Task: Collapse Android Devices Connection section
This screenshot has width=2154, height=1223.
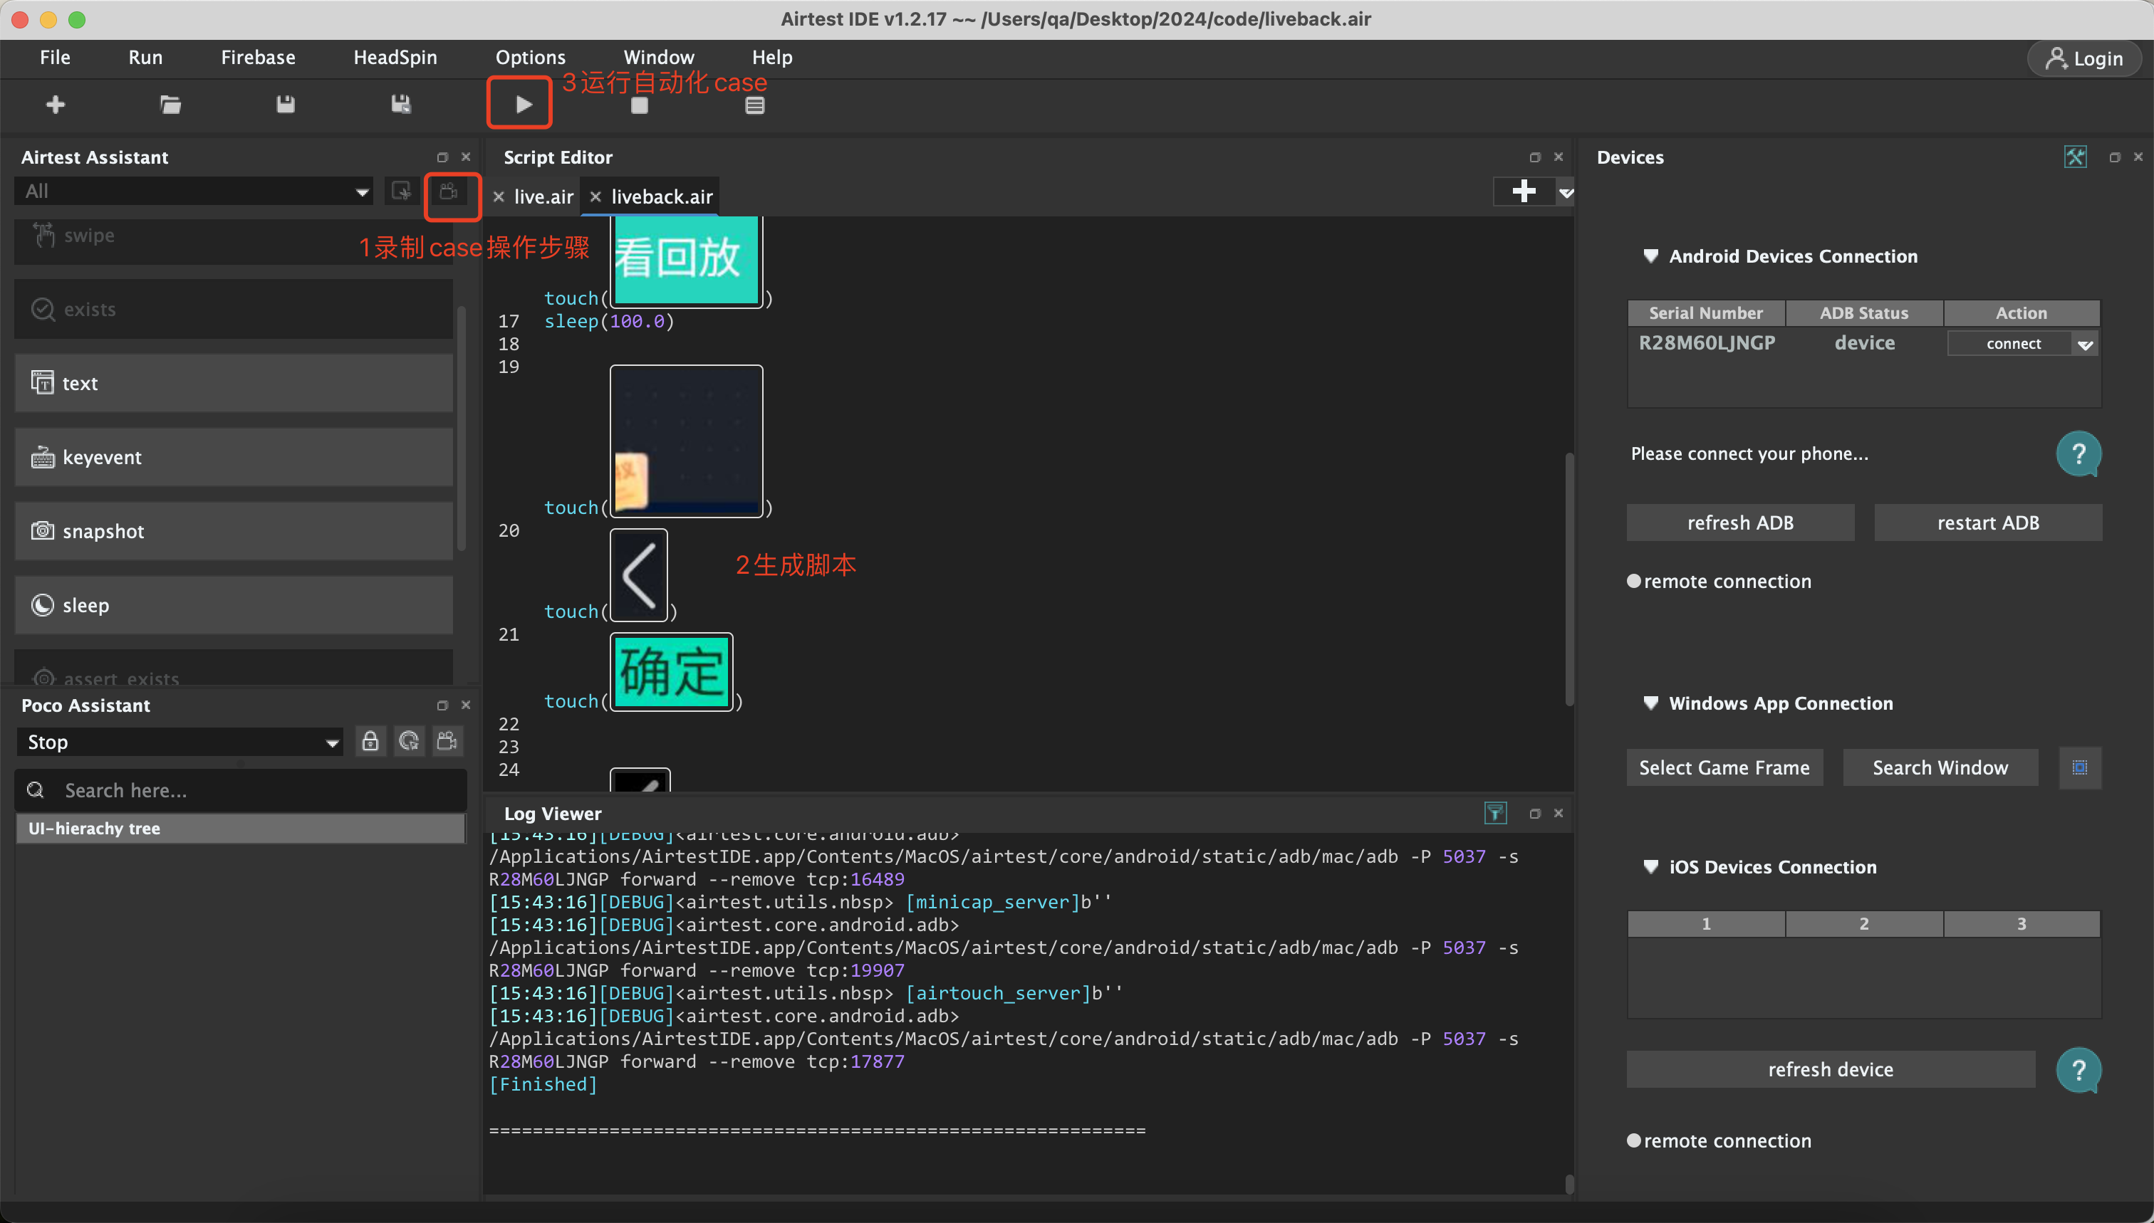Action: (x=1650, y=256)
